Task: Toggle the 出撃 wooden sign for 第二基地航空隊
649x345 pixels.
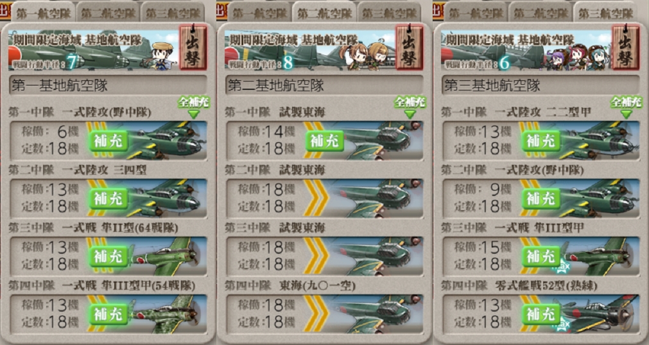Action: click(x=410, y=47)
